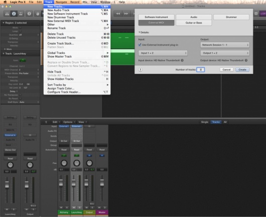Click the help question mark in the New Tracks dialog
The image size is (266, 217).
click(x=141, y=70)
